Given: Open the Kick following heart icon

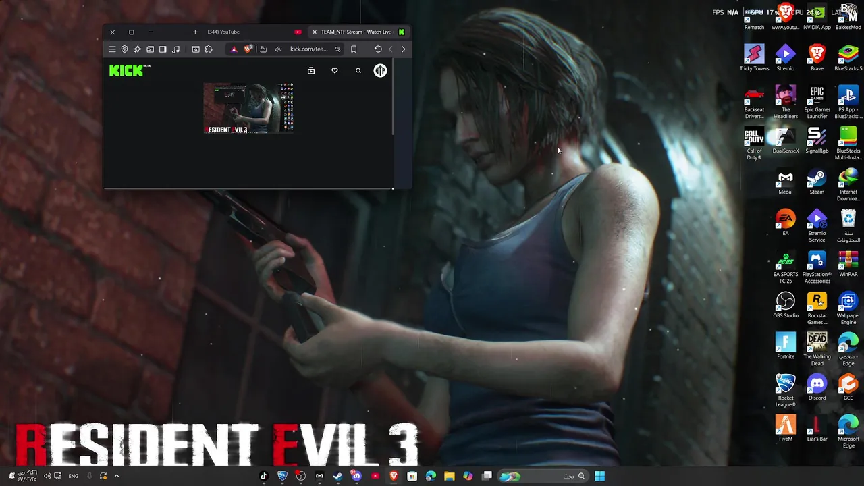Looking at the screenshot, I should 335,70.
